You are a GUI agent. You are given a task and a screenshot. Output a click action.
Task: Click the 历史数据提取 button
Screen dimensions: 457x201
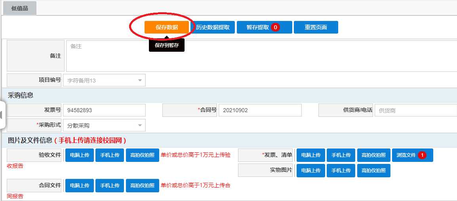(x=213, y=27)
